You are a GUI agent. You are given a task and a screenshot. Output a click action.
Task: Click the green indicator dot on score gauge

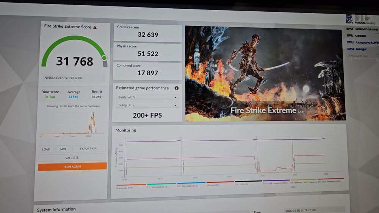pyautogui.click(x=104, y=58)
